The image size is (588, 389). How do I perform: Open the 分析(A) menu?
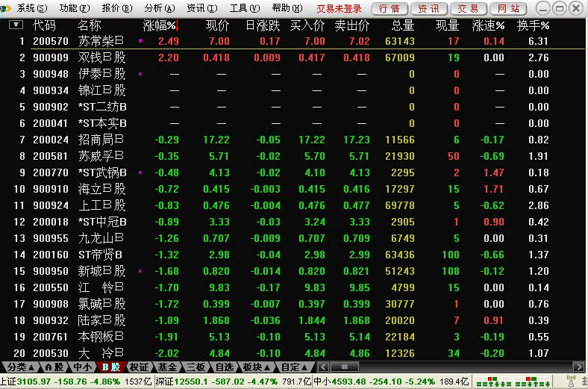pyautogui.click(x=160, y=8)
